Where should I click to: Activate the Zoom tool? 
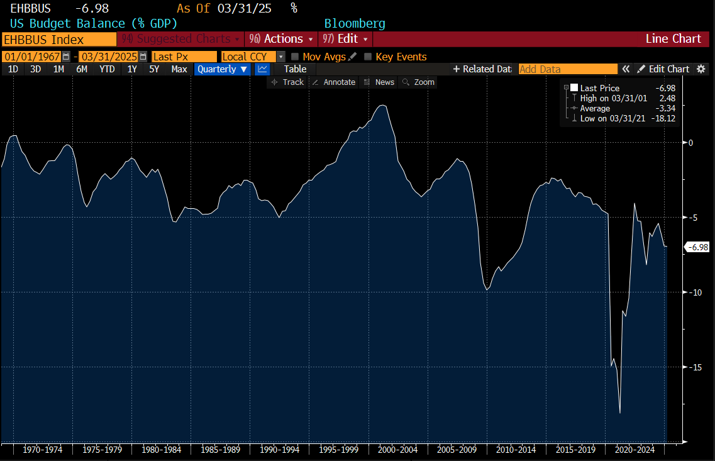[x=419, y=82]
